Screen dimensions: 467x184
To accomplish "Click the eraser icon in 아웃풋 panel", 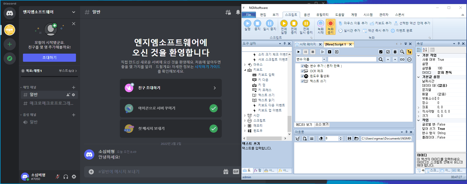I will pos(321,138).
